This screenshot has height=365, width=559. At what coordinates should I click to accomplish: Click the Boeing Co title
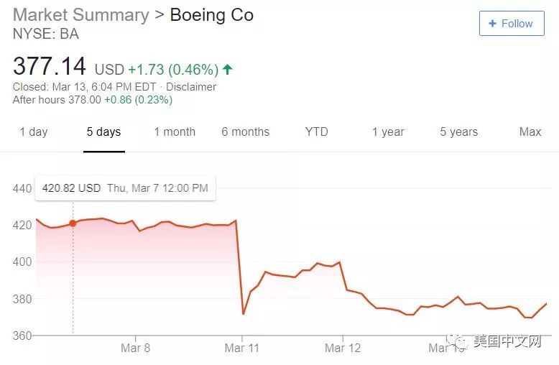point(211,15)
